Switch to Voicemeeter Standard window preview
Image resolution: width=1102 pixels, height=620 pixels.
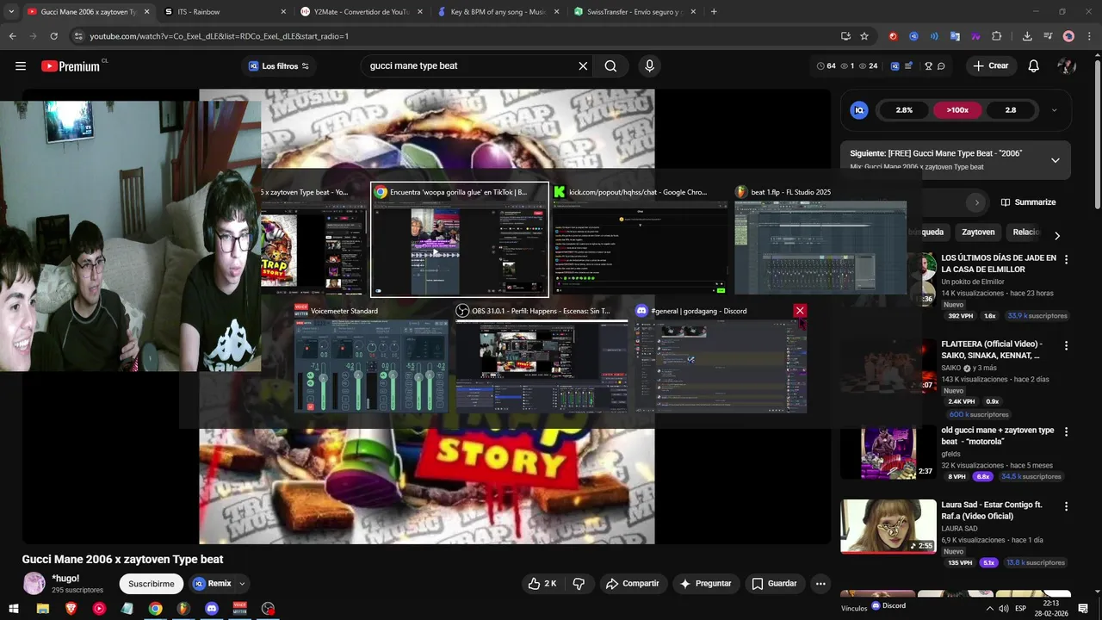pos(371,357)
